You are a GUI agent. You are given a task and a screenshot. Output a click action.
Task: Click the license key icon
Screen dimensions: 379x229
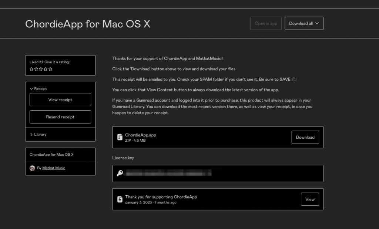point(120,173)
